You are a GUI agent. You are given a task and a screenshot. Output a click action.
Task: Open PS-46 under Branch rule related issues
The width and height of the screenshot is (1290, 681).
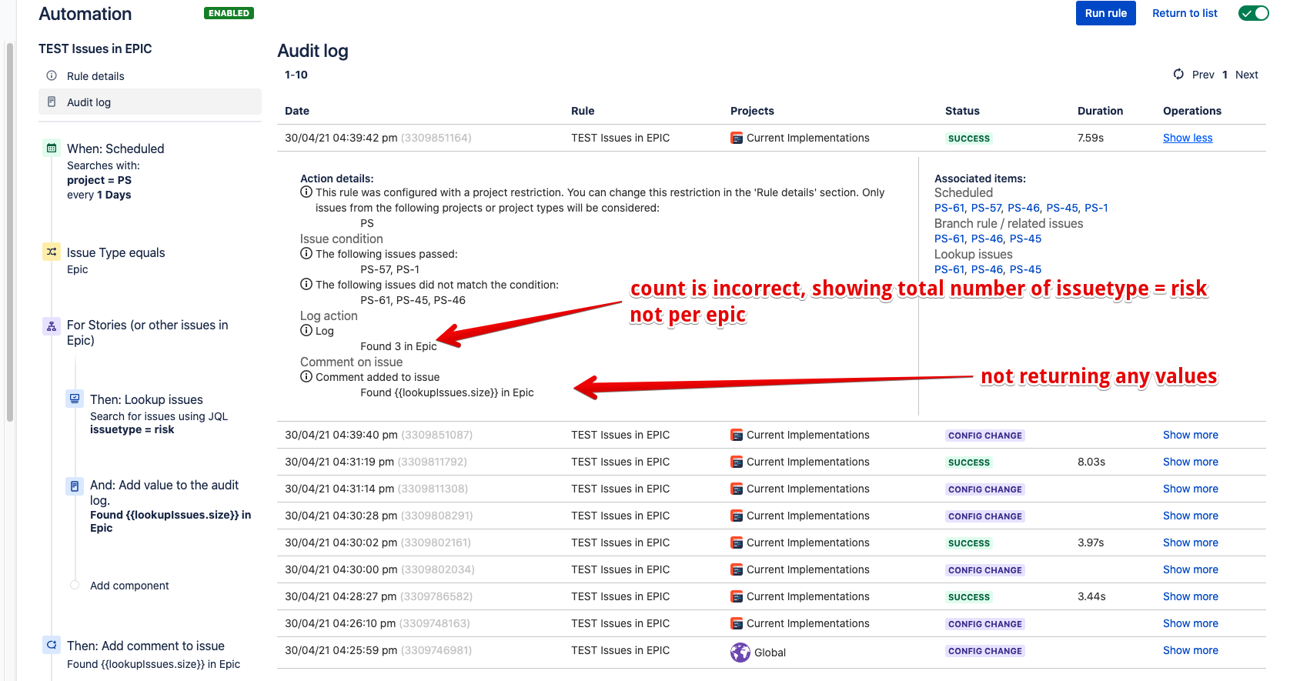pyautogui.click(x=987, y=239)
